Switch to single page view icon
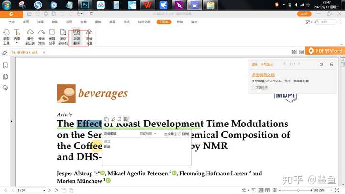The image size is (345, 194). pos(253,190)
